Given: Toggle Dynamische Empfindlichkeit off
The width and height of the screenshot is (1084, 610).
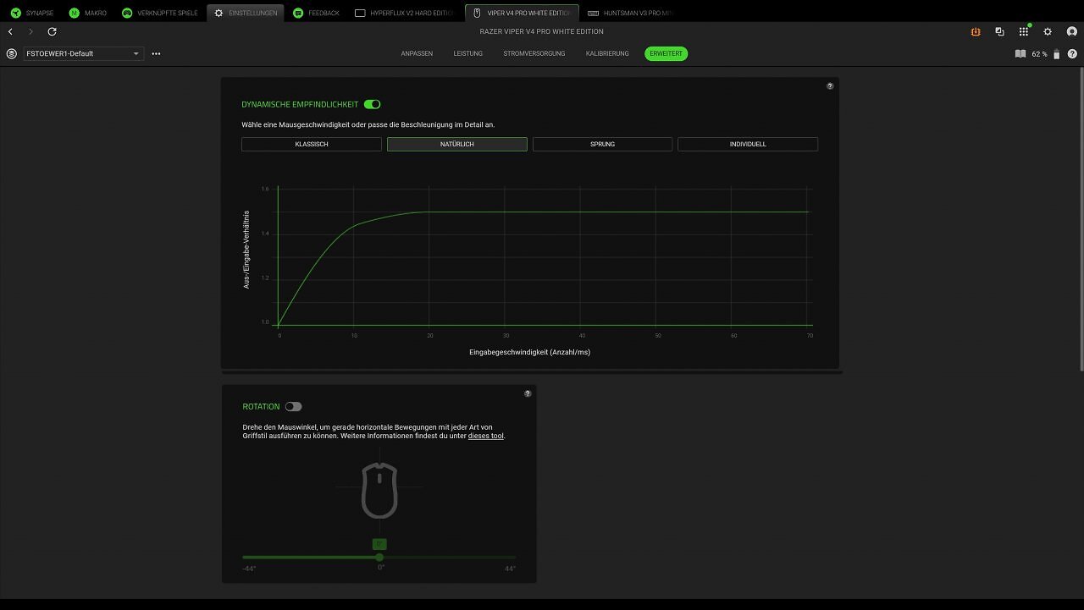Looking at the screenshot, I should (372, 104).
